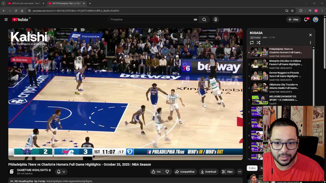The height and width of the screenshot is (183, 326).
Task: Reload the page
Action: pos(16,11)
